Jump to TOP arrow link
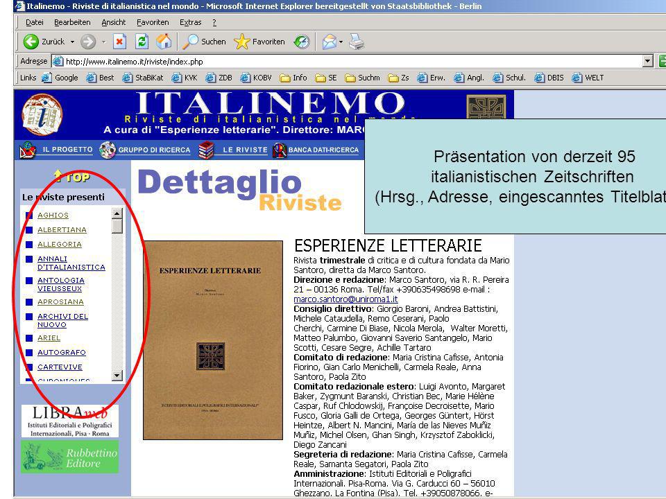Screen dimensions: 666x499 tap(71, 177)
